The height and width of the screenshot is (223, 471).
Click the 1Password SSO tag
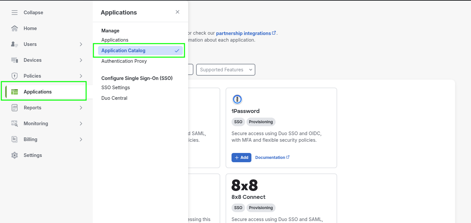238,122
